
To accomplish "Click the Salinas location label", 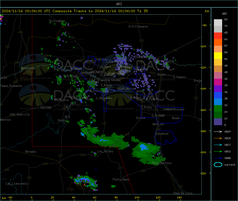I will click(x=46, y=107).
